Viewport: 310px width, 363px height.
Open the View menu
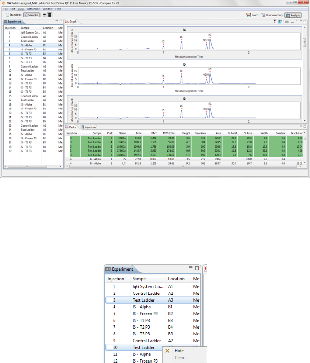coord(21,9)
